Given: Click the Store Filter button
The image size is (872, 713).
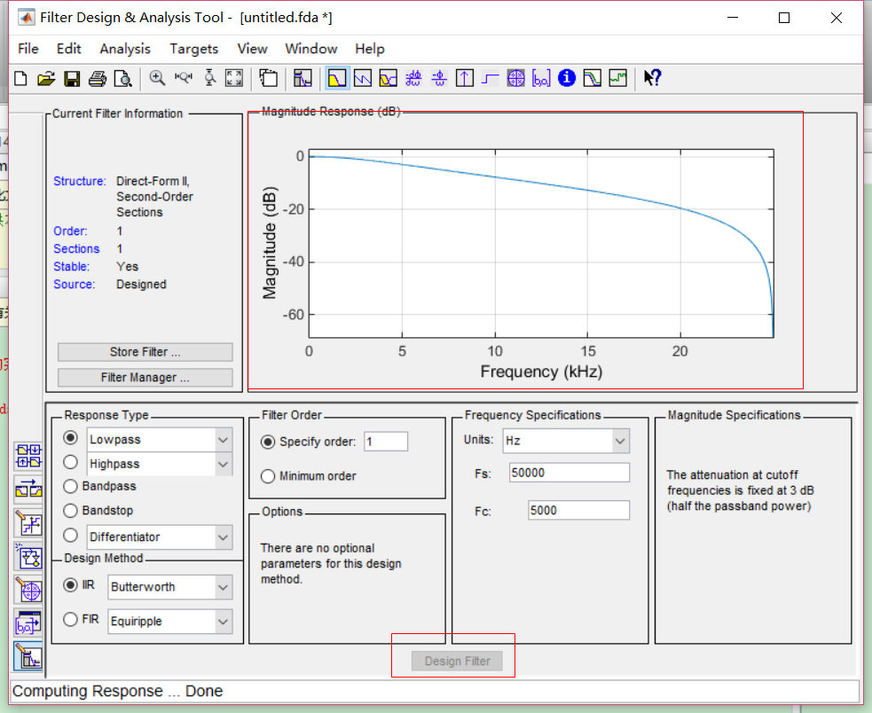Looking at the screenshot, I should (x=145, y=352).
